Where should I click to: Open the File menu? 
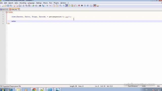click(x=1, y=3)
